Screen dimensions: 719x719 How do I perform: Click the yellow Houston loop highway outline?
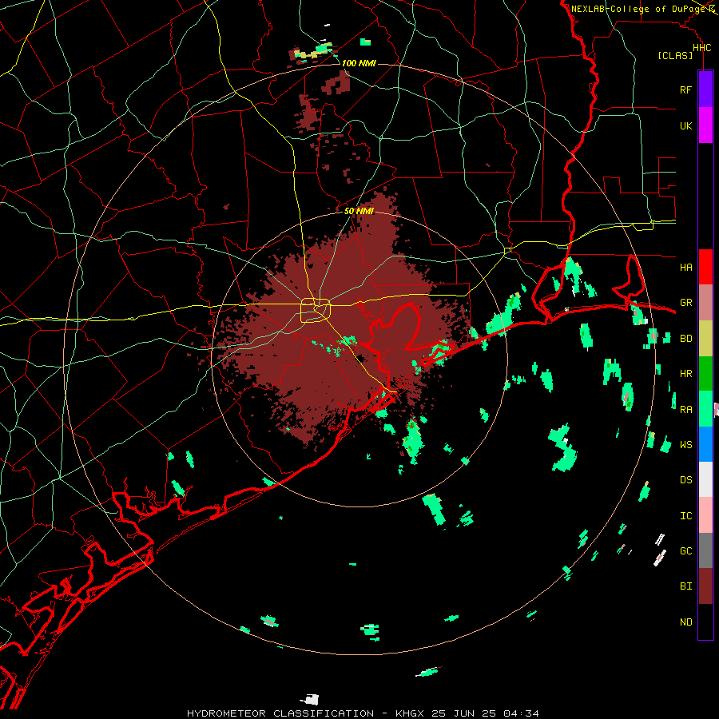pyautogui.click(x=316, y=310)
